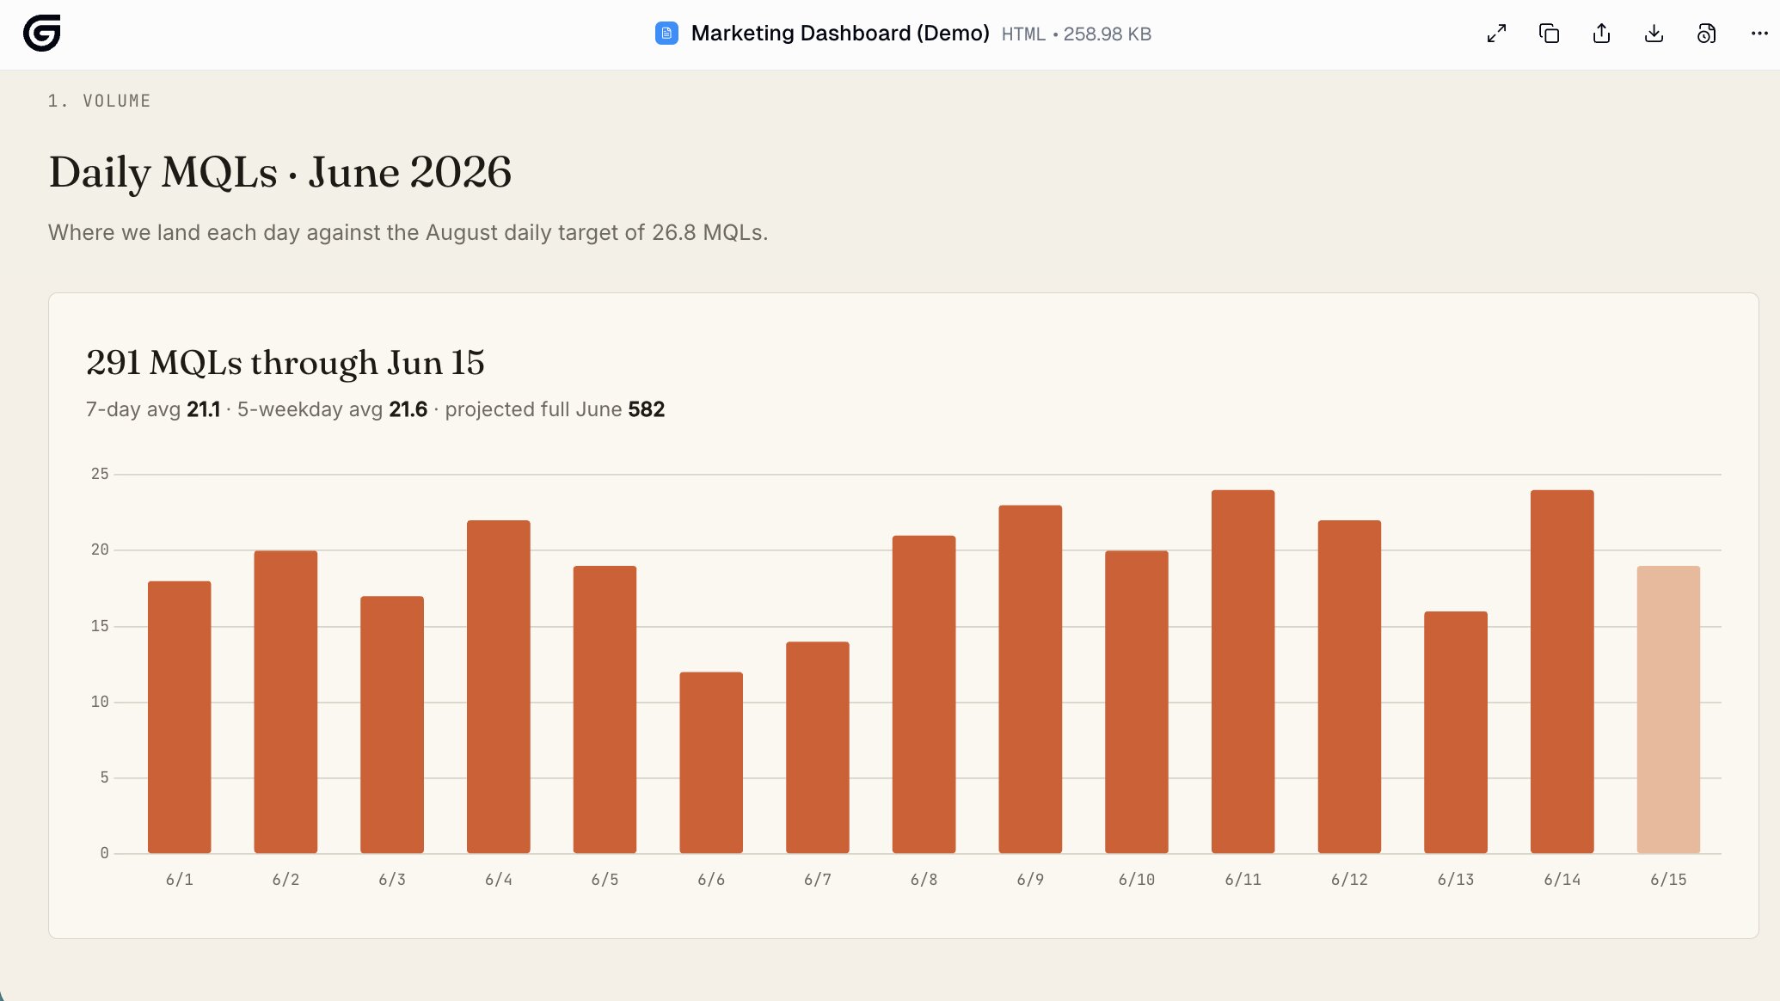This screenshot has width=1780, height=1001.
Task: Click the August daily target subtitle text
Action: click(408, 232)
